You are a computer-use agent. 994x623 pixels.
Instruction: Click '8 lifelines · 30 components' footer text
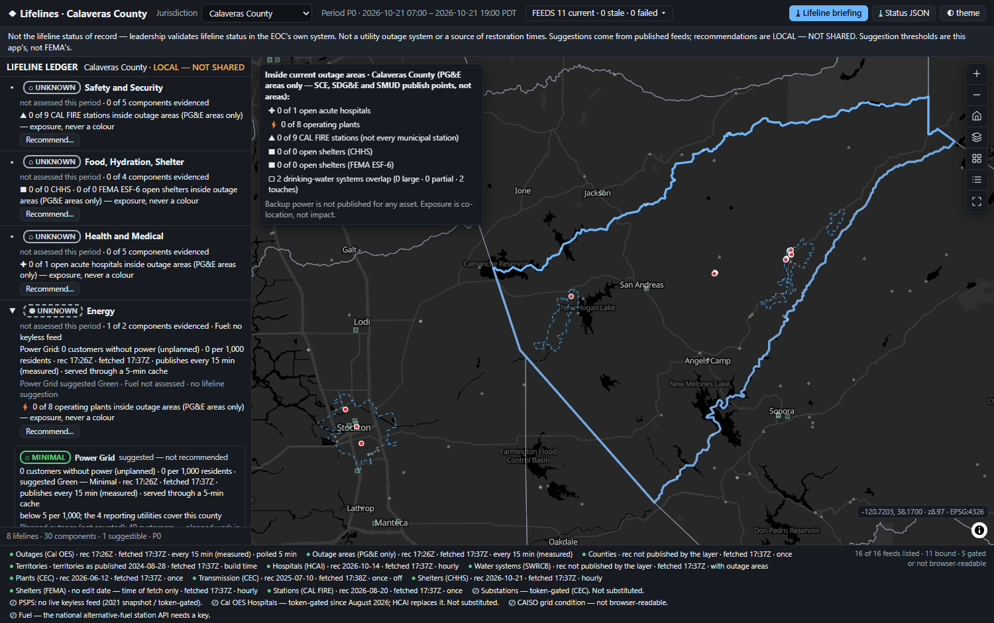pos(51,536)
